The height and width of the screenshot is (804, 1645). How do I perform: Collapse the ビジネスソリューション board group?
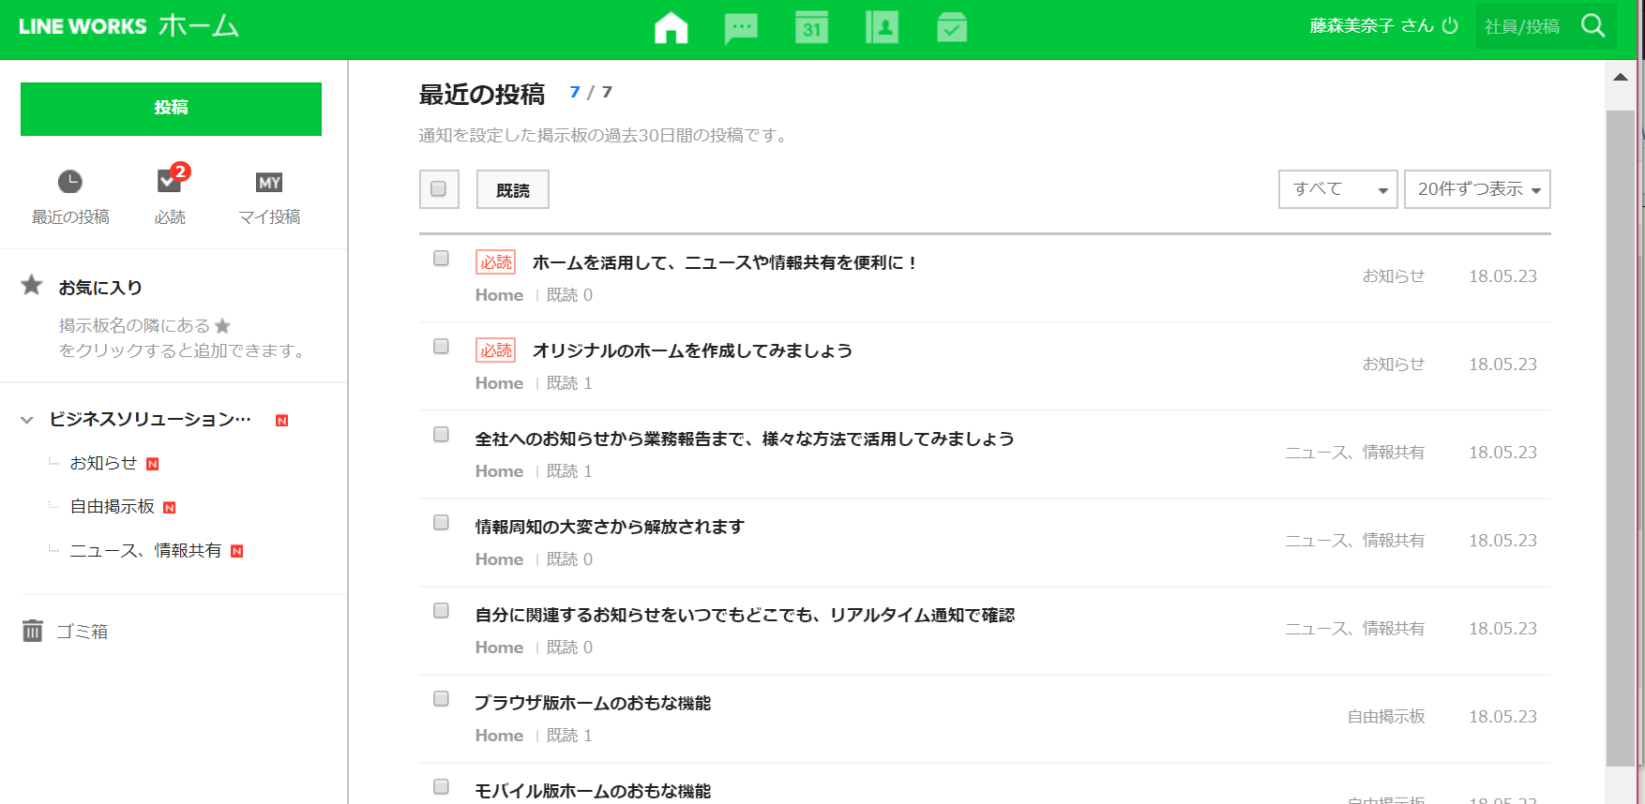(x=27, y=420)
